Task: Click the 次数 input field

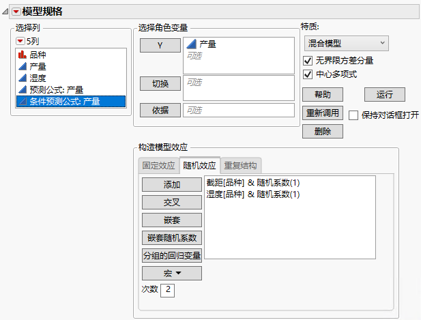Action: tap(168, 290)
